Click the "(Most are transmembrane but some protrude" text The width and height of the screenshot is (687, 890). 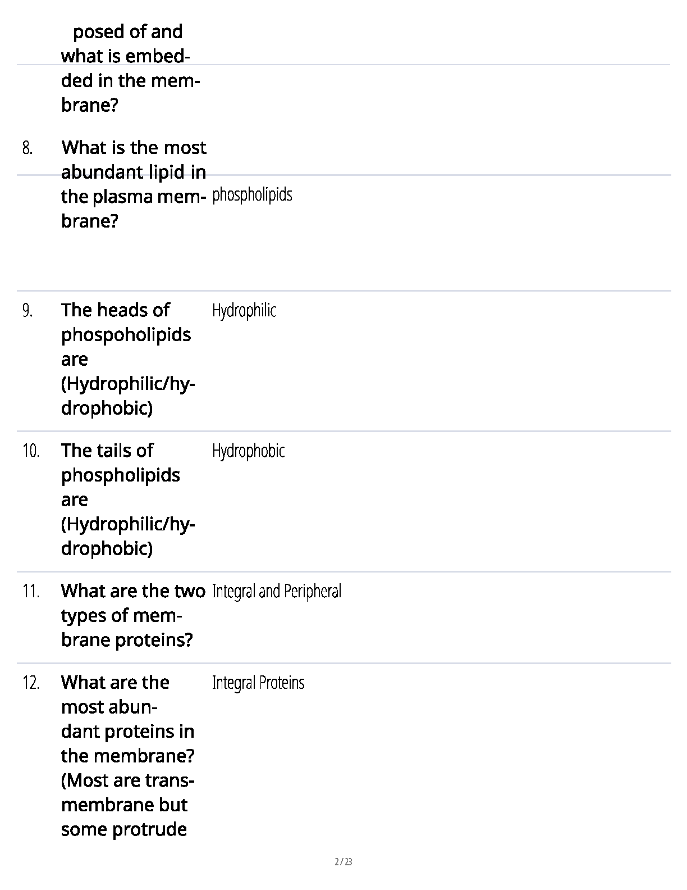[127, 805]
